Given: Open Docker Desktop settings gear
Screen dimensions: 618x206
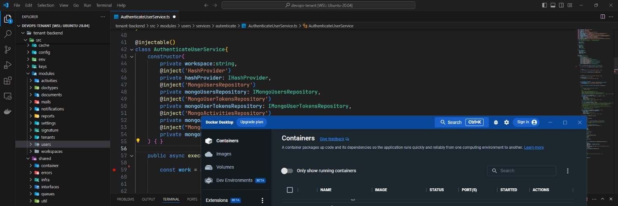Looking at the screenshot, I should pyautogui.click(x=506, y=122).
